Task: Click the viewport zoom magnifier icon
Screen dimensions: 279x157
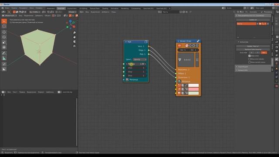Action: point(75,33)
